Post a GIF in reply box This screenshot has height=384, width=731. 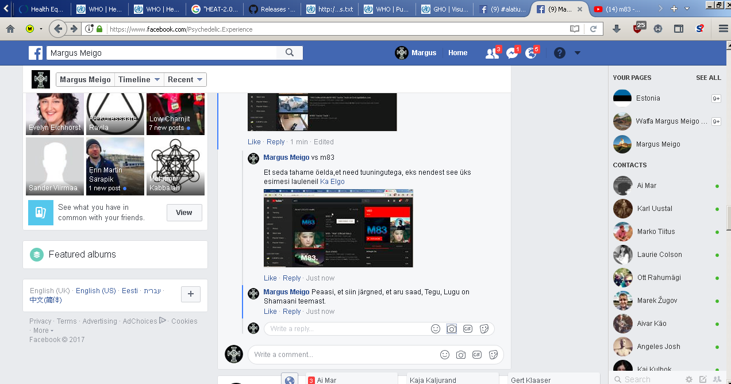[468, 329]
